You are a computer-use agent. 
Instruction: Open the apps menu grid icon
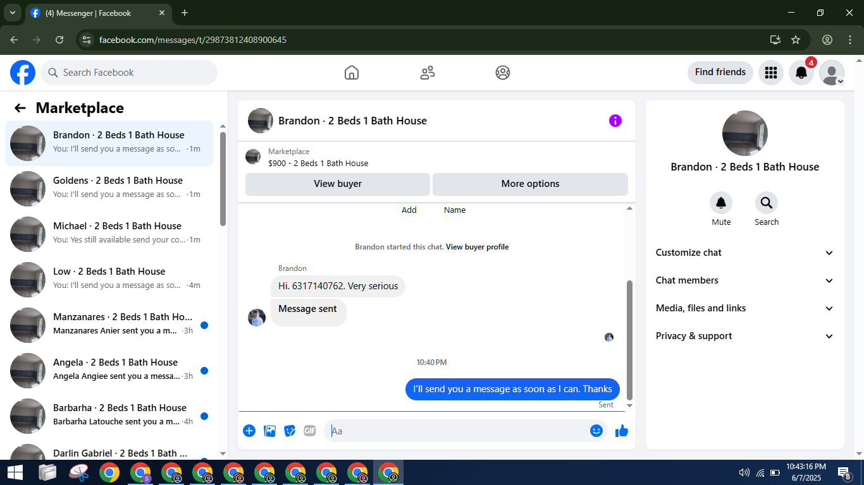(770, 73)
